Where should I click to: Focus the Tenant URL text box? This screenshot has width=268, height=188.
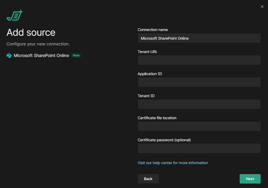click(199, 60)
